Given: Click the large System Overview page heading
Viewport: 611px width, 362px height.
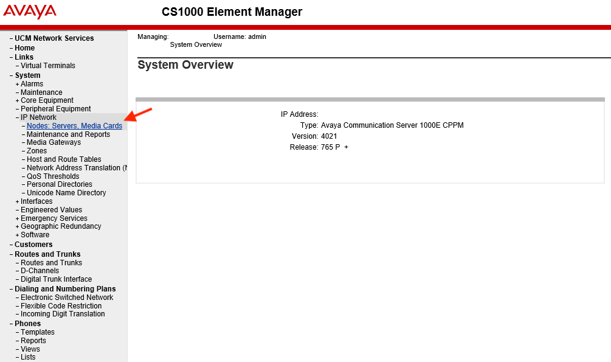Looking at the screenshot, I should pyautogui.click(x=185, y=64).
